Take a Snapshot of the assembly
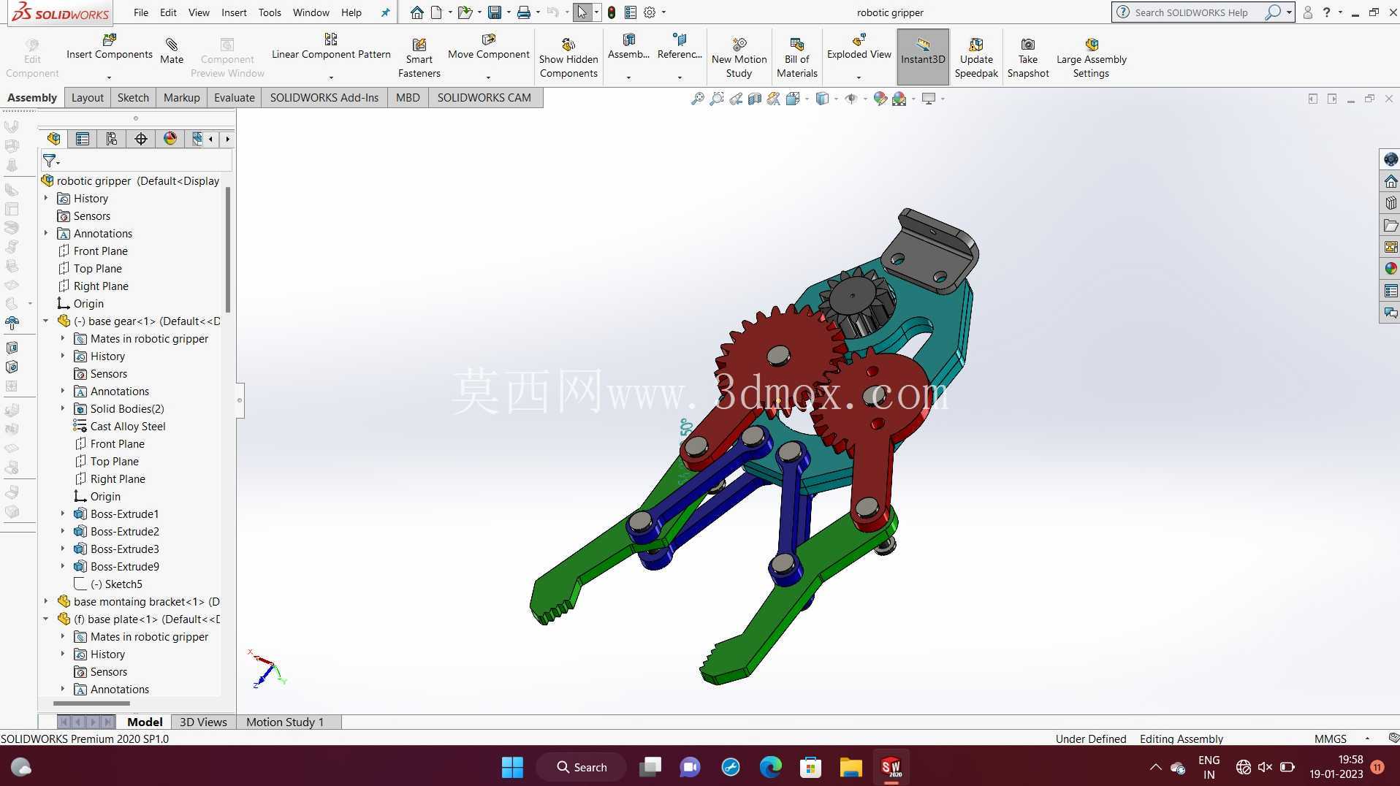The image size is (1400, 786). (1028, 57)
